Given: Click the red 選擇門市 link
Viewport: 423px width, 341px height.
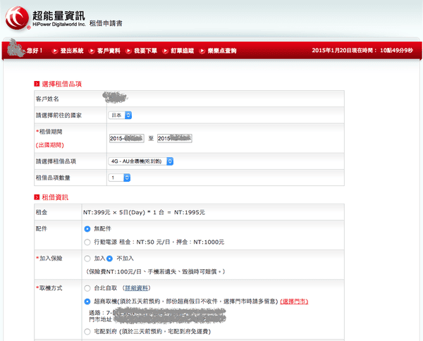Looking at the screenshot, I should click(294, 302).
